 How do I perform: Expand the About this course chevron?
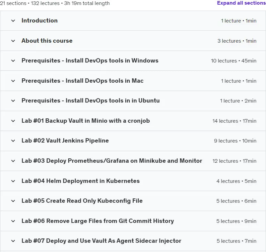(13, 41)
